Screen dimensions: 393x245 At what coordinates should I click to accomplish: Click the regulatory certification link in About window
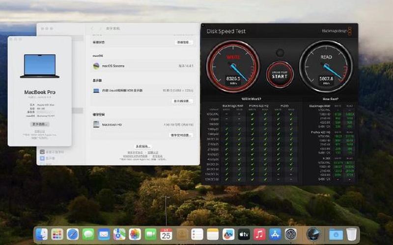40,131
